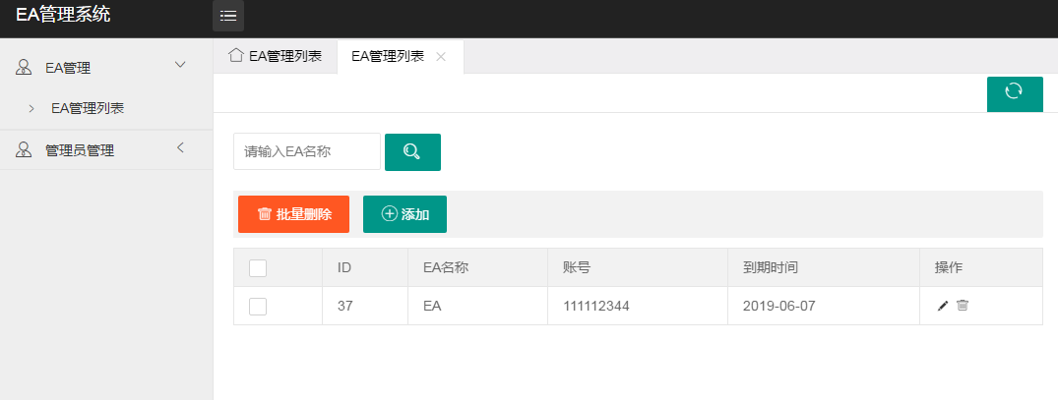Collapse the EA管理 menu chevron

(x=180, y=65)
